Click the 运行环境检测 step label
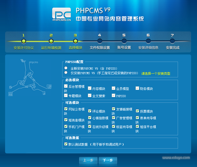Screen dimensions: 197x167 [x=51, y=48]
